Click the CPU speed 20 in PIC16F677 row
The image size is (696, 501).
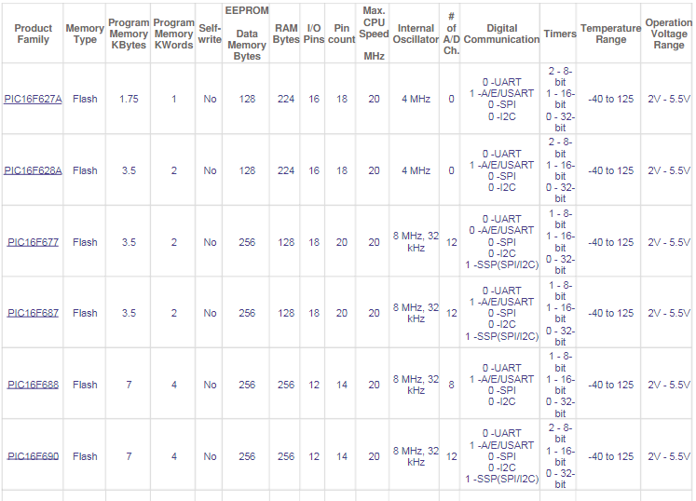point(374,242)
